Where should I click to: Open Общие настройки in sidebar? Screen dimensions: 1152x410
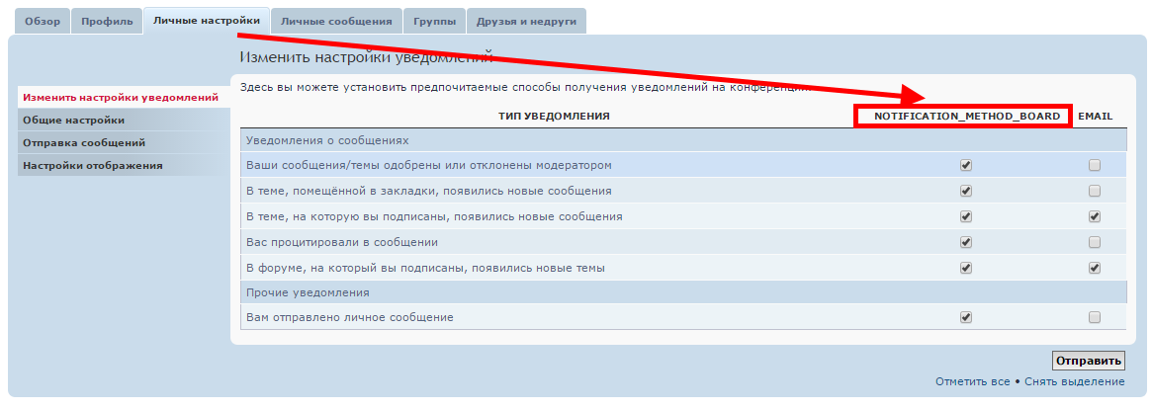click(x=74, y=121)
